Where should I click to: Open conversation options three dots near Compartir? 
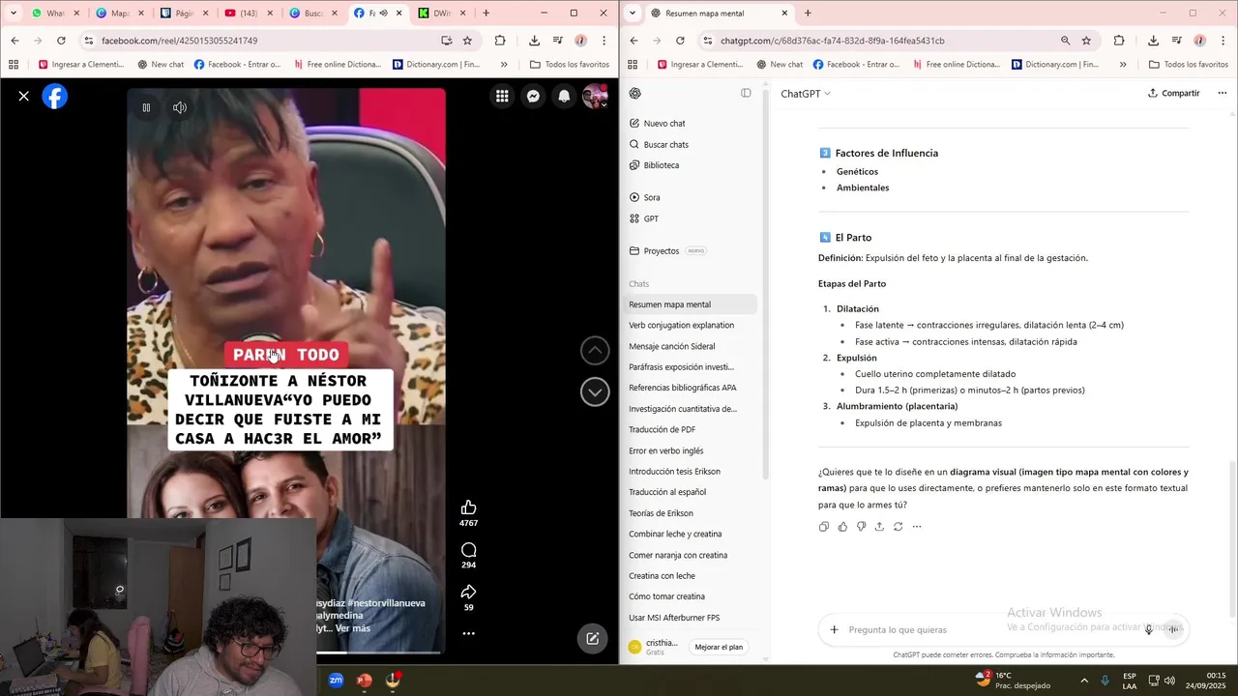coord(1223,94)
